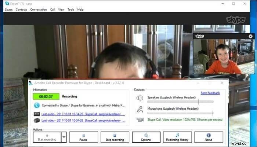
Task: Click the video camera icon beside Skype Call resolution
Action: pos(140,120)
